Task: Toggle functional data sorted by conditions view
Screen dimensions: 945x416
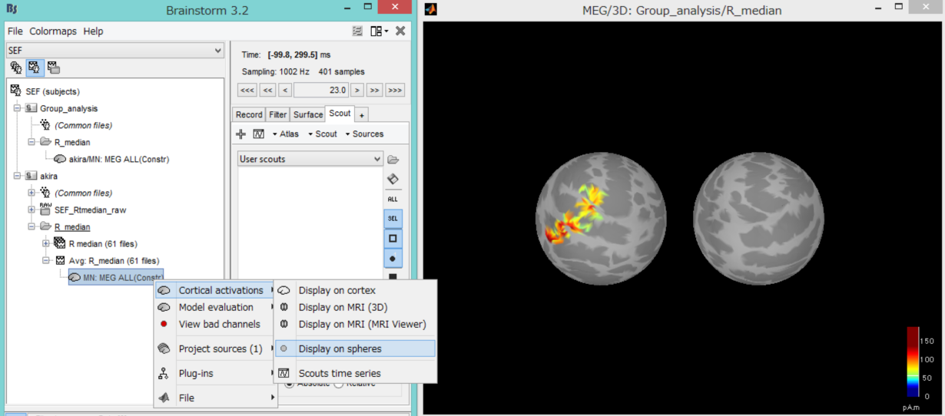Action: coord(53,68)
